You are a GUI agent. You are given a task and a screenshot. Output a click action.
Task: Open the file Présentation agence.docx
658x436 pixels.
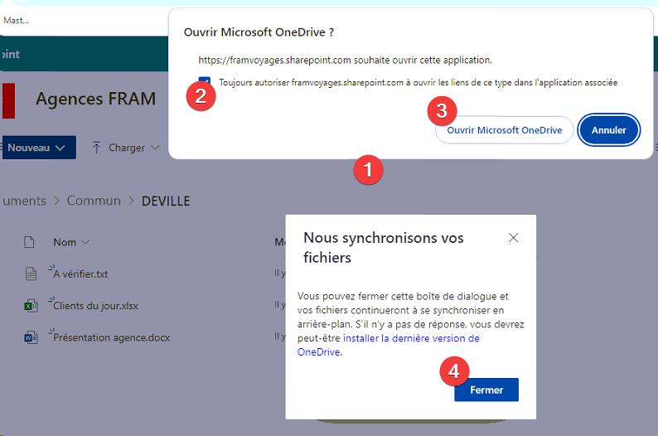(x=112, y=338)
